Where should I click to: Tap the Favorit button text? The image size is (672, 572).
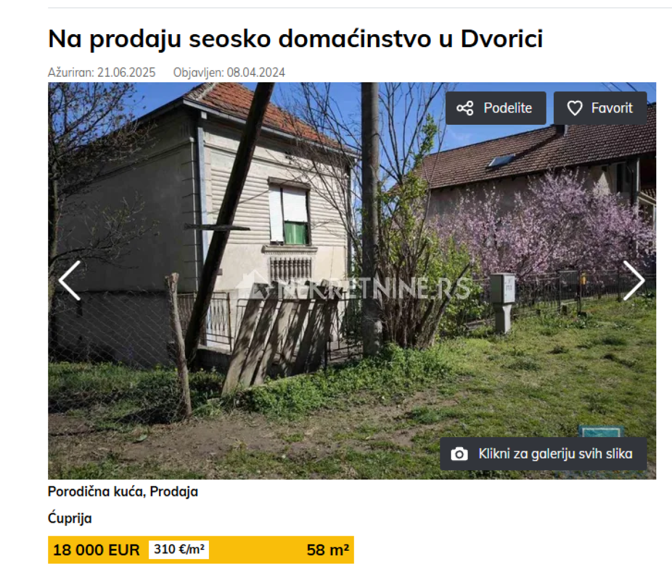pyautogui.click(x=612, y=108)
